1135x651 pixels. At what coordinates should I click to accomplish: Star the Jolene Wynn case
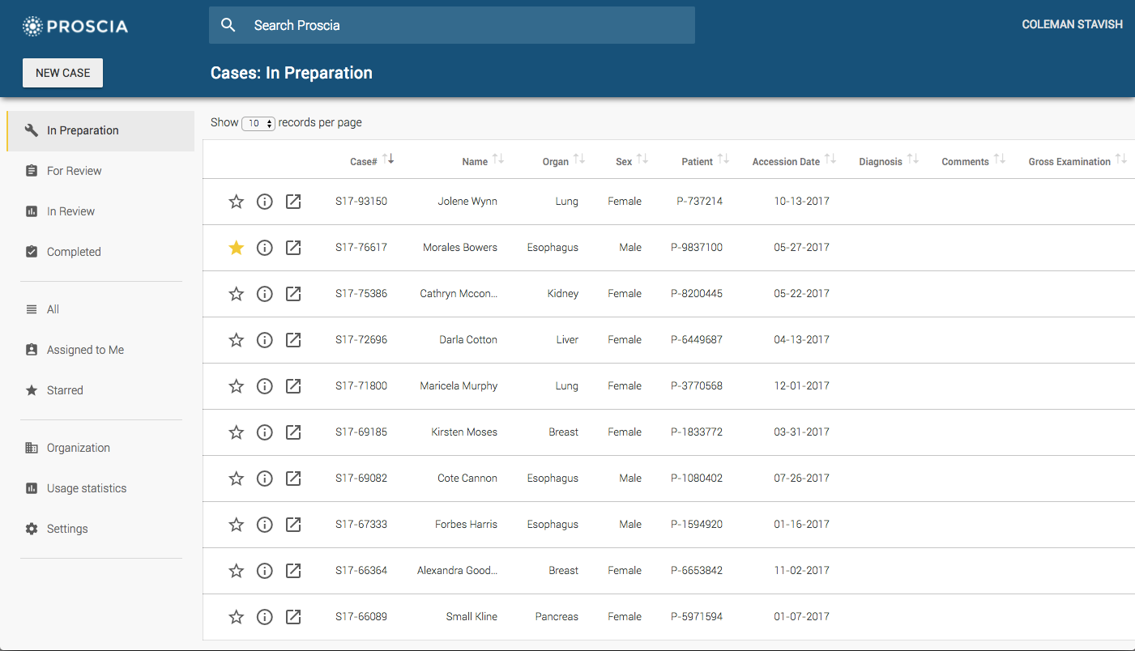pos(237,202)
